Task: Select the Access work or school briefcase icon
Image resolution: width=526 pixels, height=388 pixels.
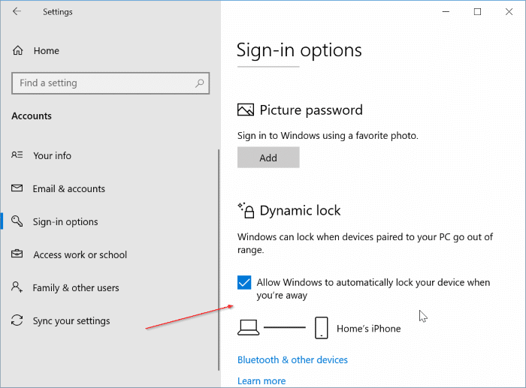Action: [17, 254]
